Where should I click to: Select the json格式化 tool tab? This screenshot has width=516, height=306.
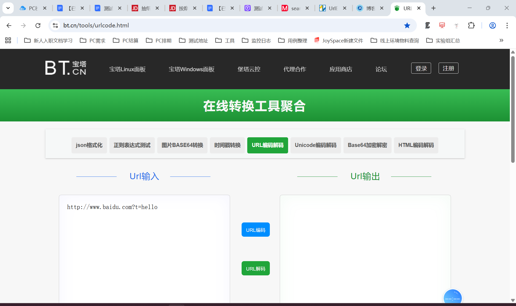pyautogui.click(x=89, y=145)
